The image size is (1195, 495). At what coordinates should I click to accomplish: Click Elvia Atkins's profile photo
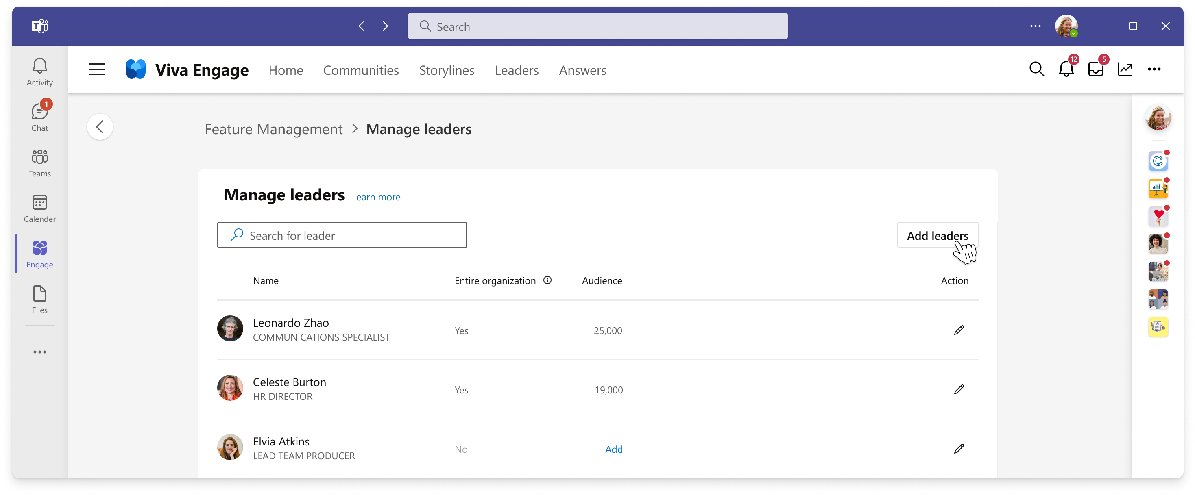pos(230,447)
